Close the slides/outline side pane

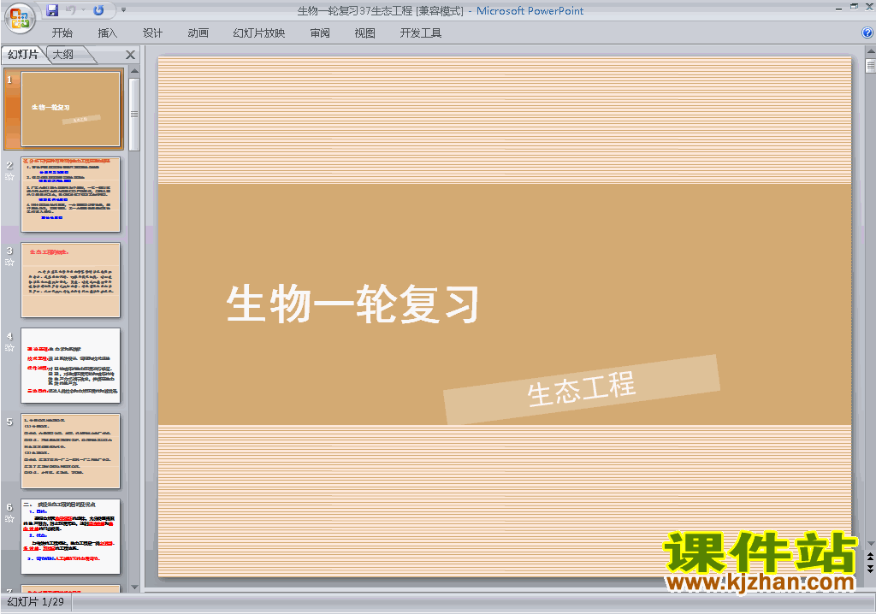[x=130, y=55]
